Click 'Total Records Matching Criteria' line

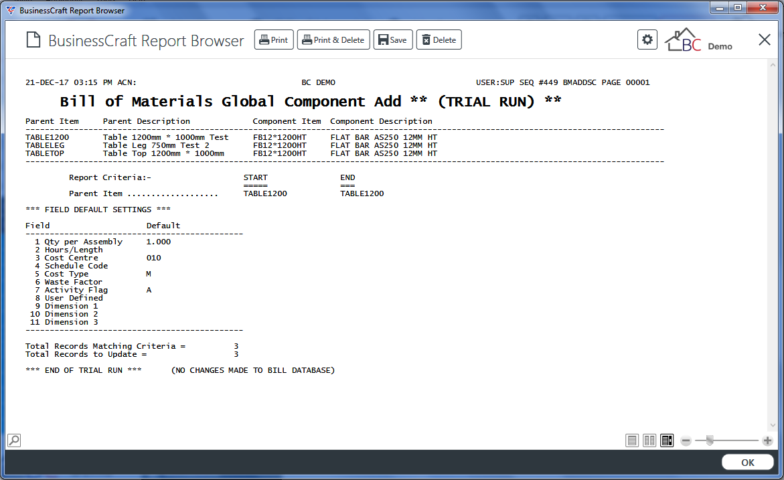coord(132,346)
